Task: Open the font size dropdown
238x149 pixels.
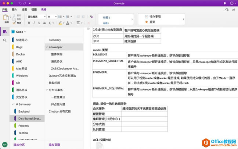Action: 56,17
